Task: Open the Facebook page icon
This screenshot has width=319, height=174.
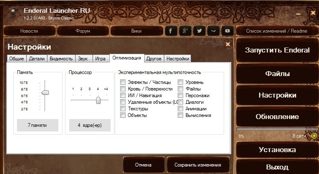Action: [x=171, y=31]
